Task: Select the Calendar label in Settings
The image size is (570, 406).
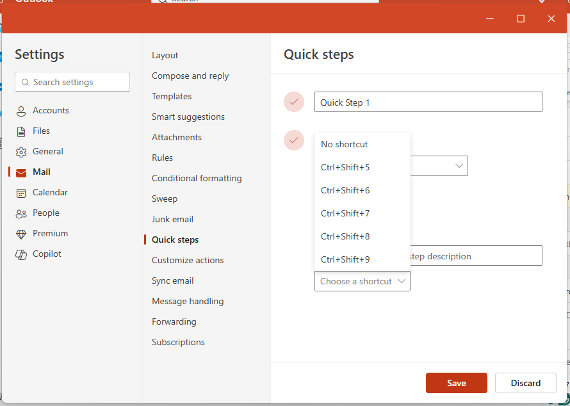Action: coord(50,192)
